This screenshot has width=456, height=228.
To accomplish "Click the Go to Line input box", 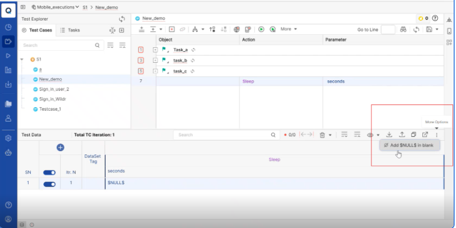I will coord(387,29).
